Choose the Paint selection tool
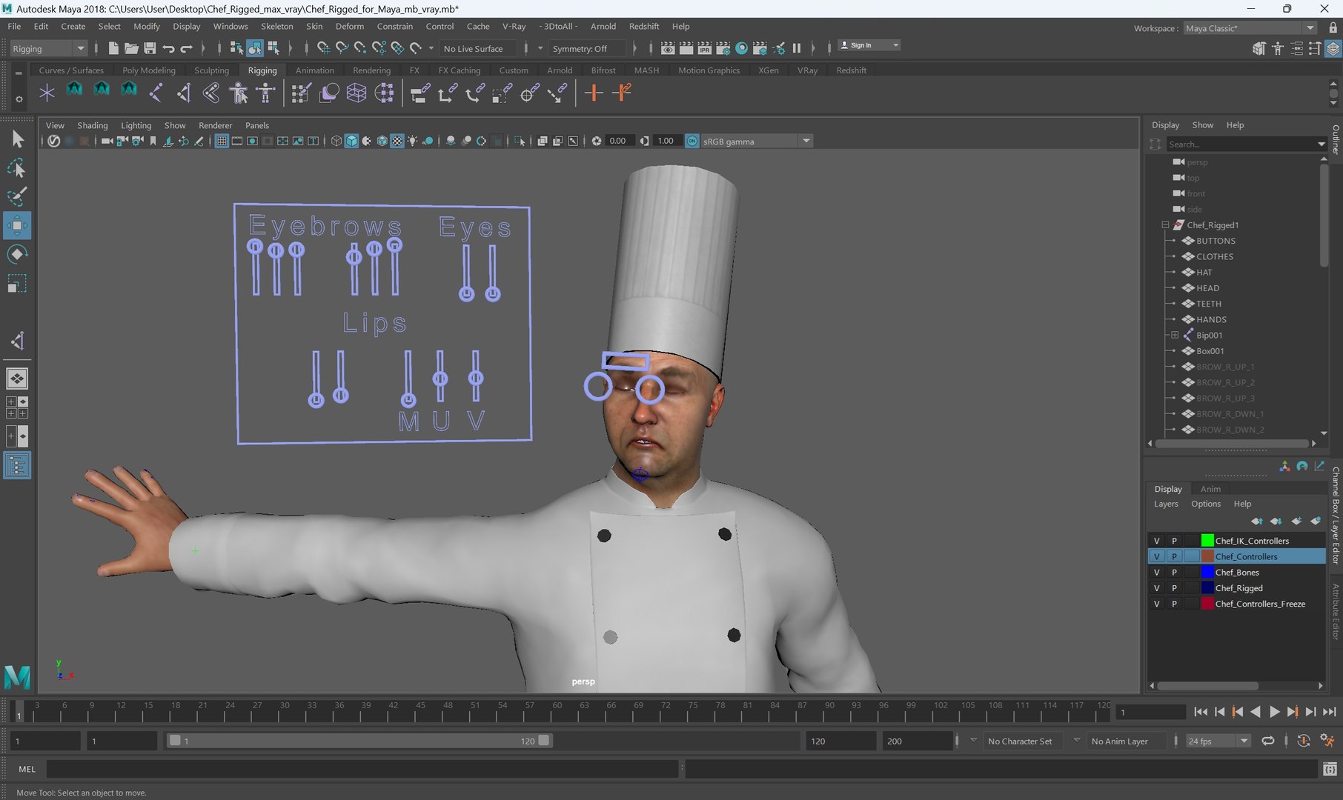Viewport: 1343px width, 800px height. pyautogui.click(x=16, y=196)
